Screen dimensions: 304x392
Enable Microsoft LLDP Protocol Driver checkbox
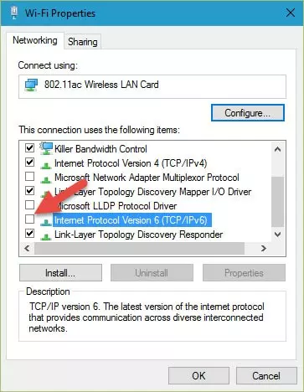click(29, 204)
